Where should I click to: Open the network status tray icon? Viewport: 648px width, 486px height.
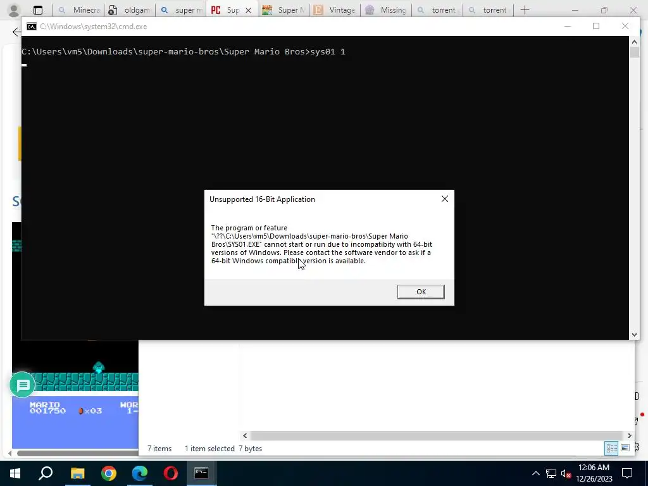pos(551,473)
